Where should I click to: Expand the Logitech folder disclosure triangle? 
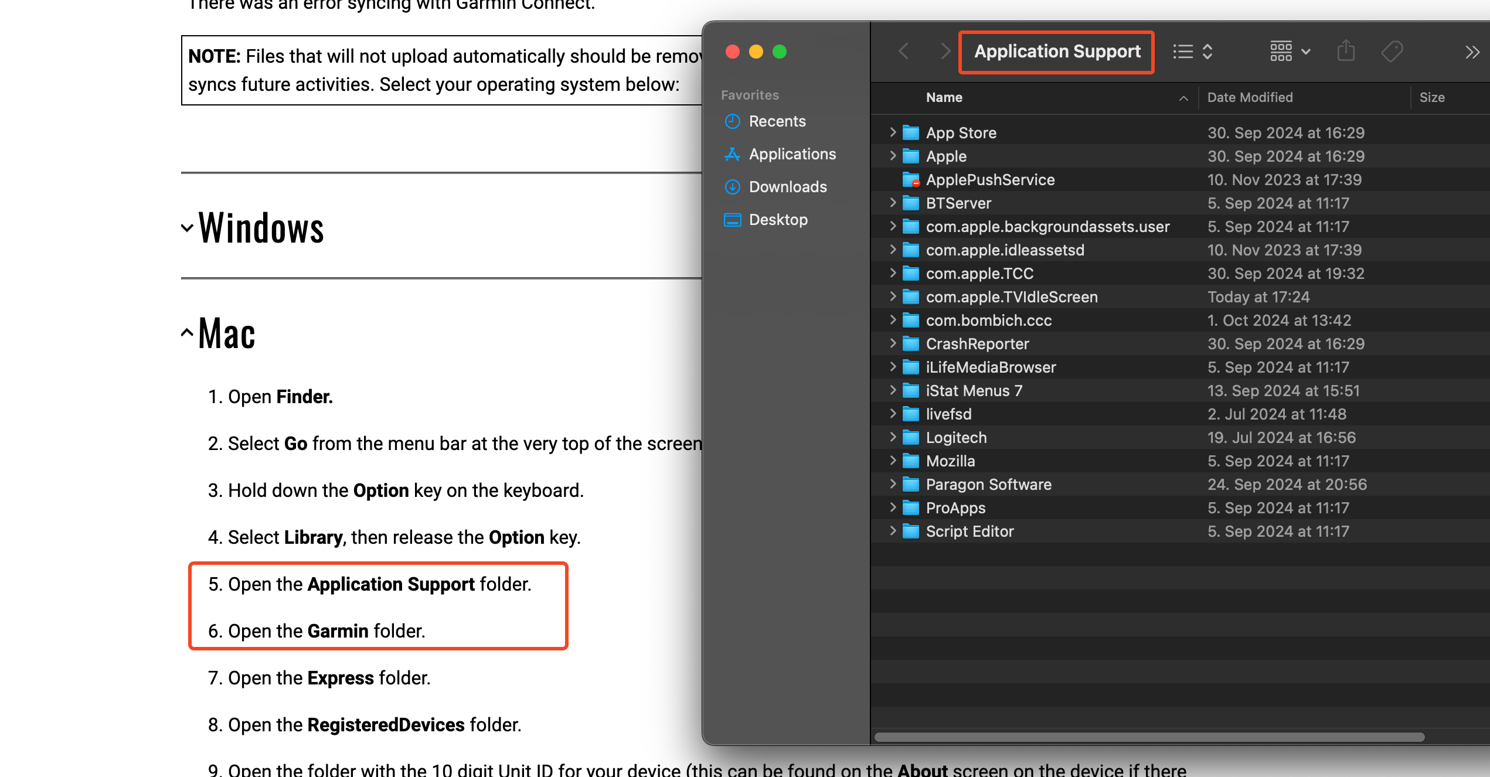pyautogui.click(x=893, y=437)
